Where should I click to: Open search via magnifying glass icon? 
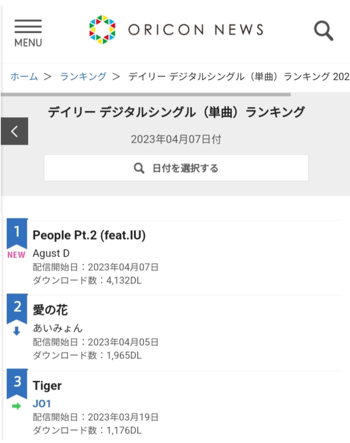(323, 30)
